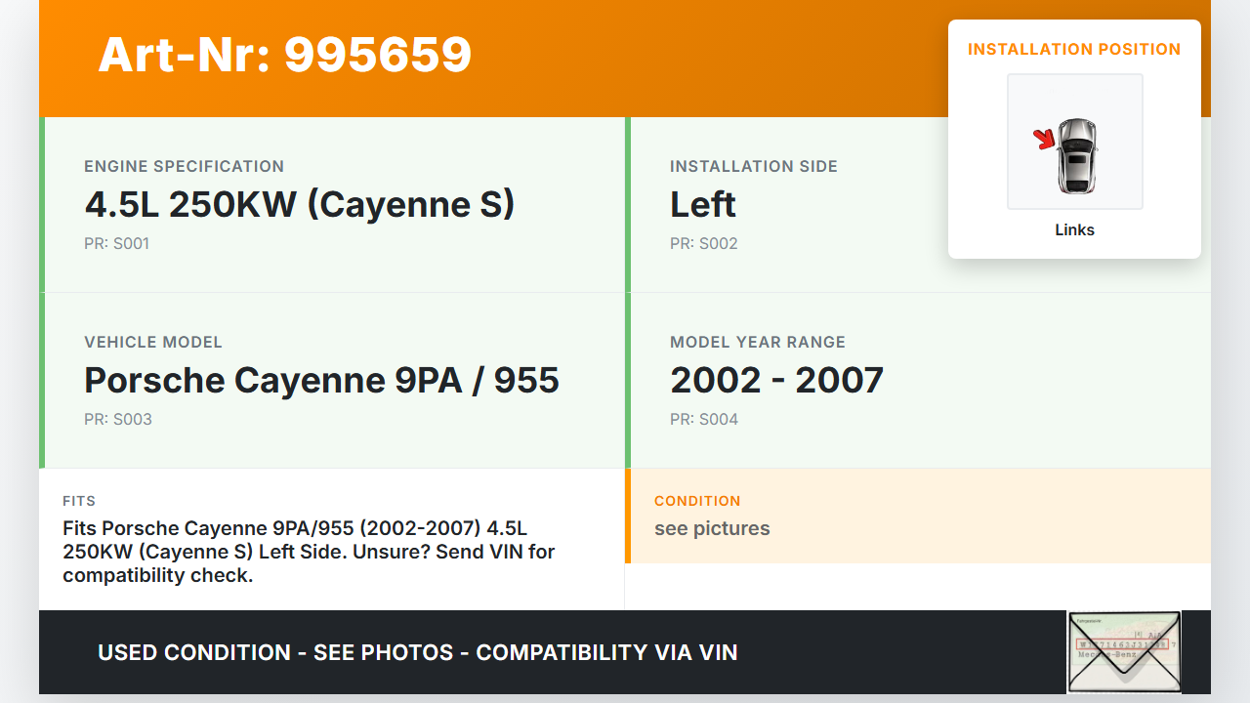This screenshot has height=703, width=1250.
Task: Click the Engine Specification label
Action: pos(184,166)
